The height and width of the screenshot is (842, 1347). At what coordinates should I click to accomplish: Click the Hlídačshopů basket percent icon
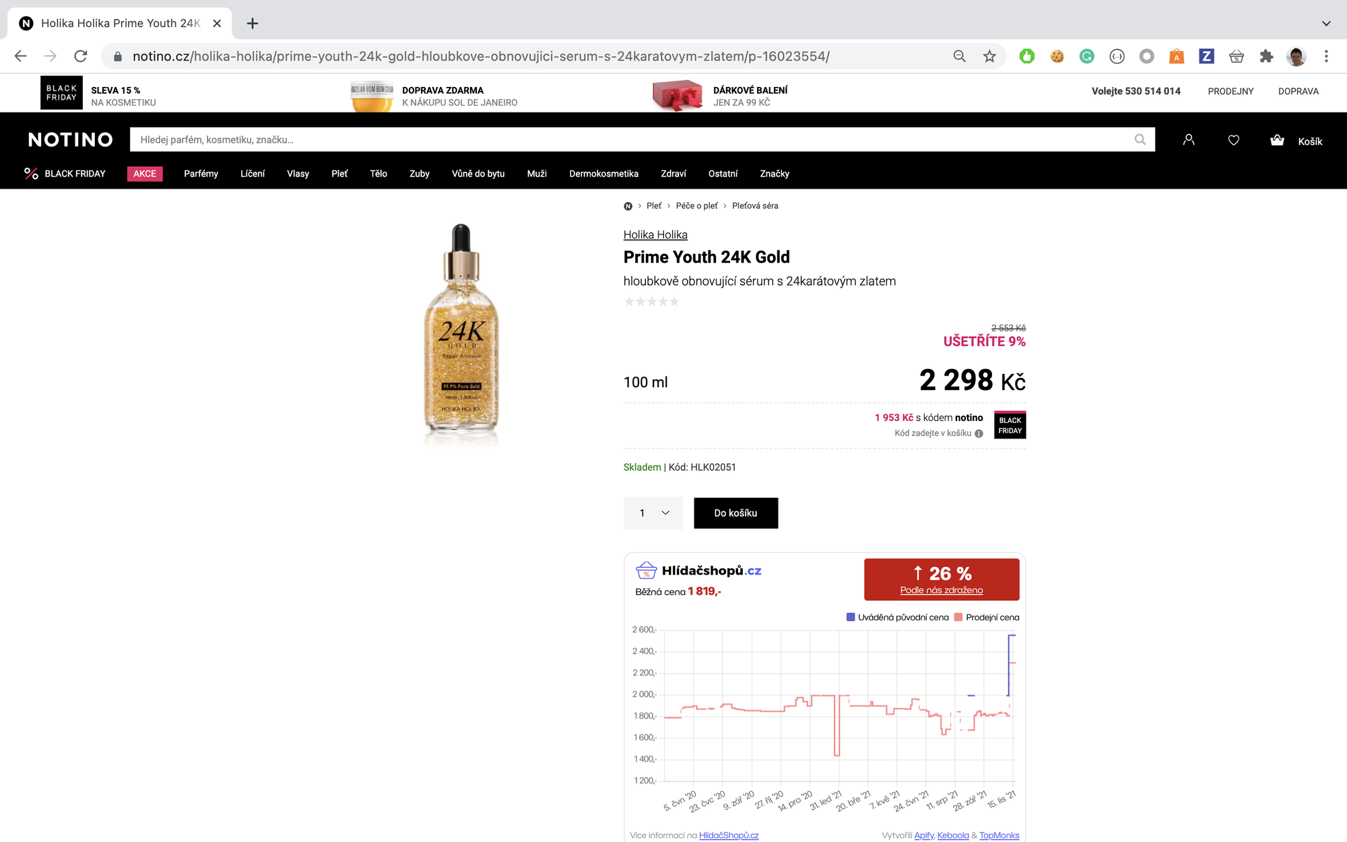[x=646, y=570]
